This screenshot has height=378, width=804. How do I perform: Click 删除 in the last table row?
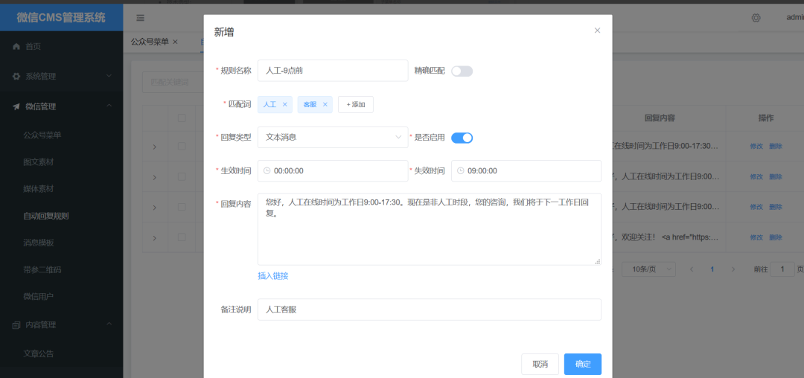tap(775, 237)
